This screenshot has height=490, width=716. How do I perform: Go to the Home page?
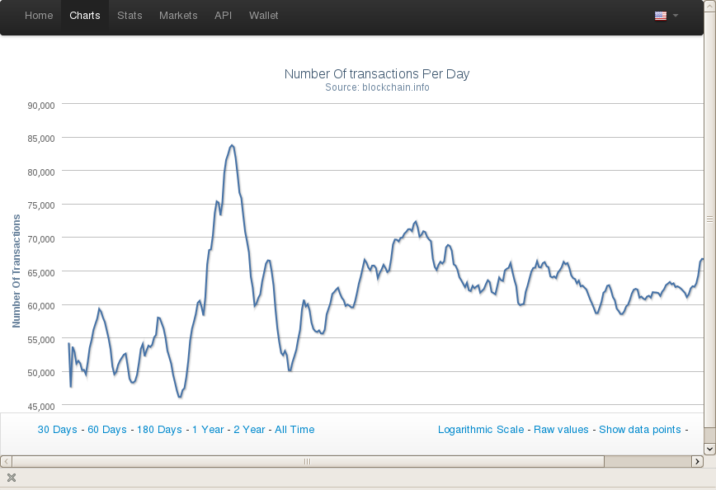(39, 16)
